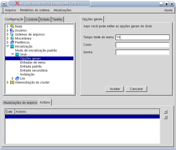The width and height of the screenshot is (176, 150).
Task: Open the Arquivo menu
Action: (10, 10)
